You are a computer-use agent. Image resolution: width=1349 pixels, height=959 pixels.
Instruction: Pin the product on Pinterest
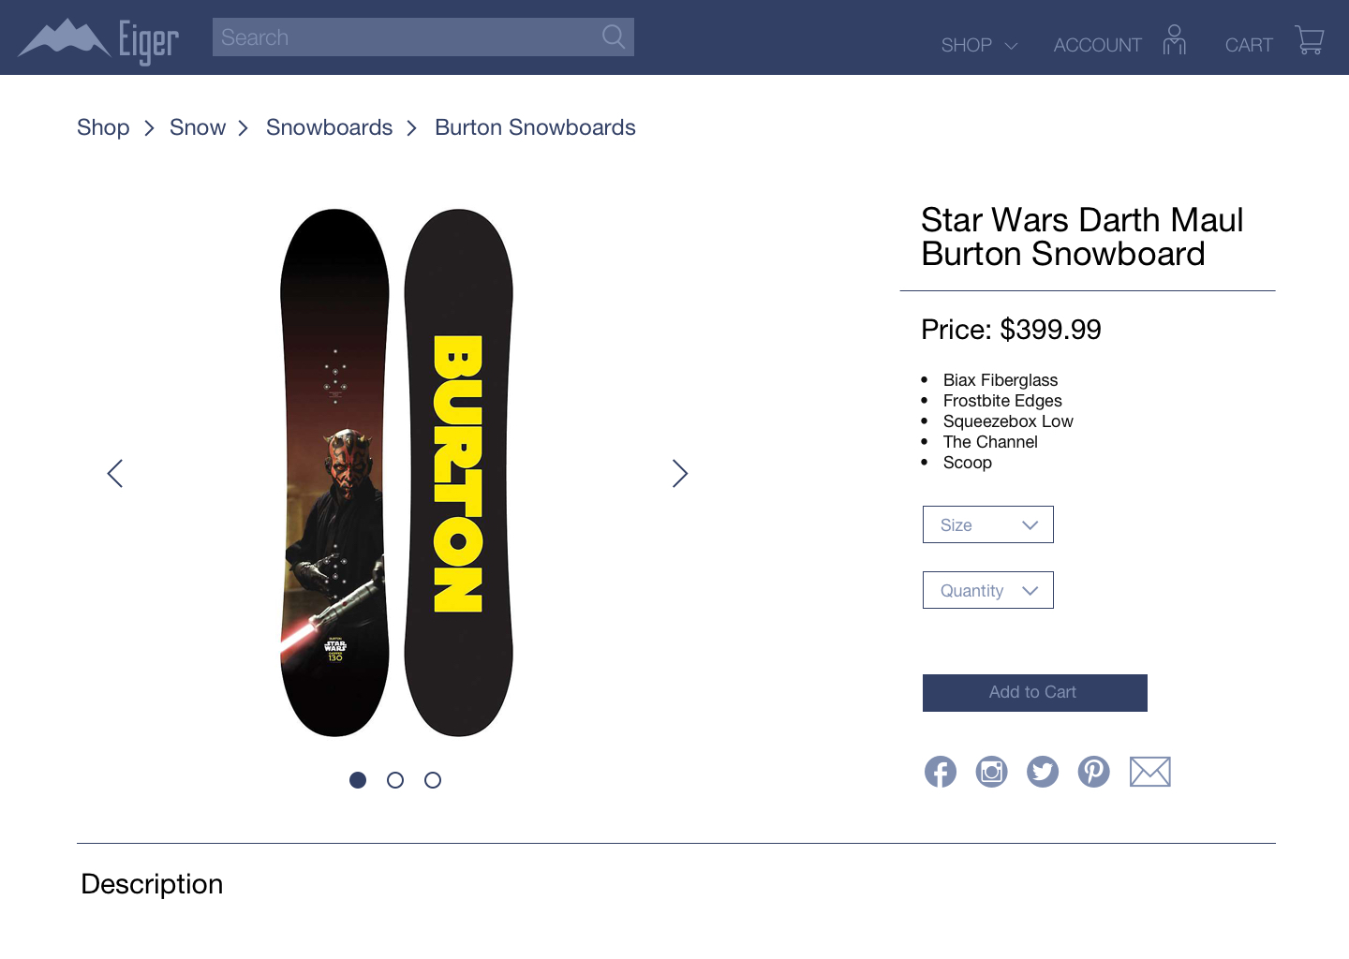point(1093,772)
